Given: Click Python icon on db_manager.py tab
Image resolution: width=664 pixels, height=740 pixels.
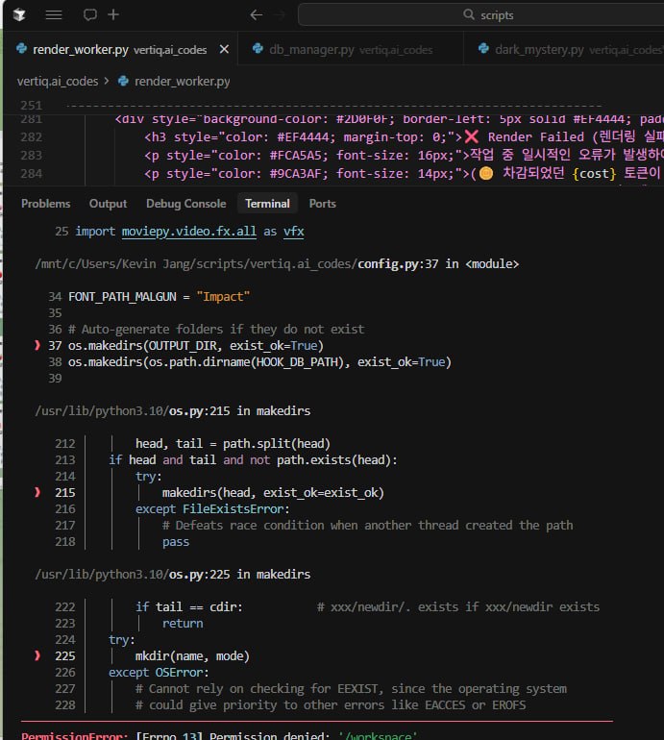Looking at the screenshot, I should (x=258, y=48).
